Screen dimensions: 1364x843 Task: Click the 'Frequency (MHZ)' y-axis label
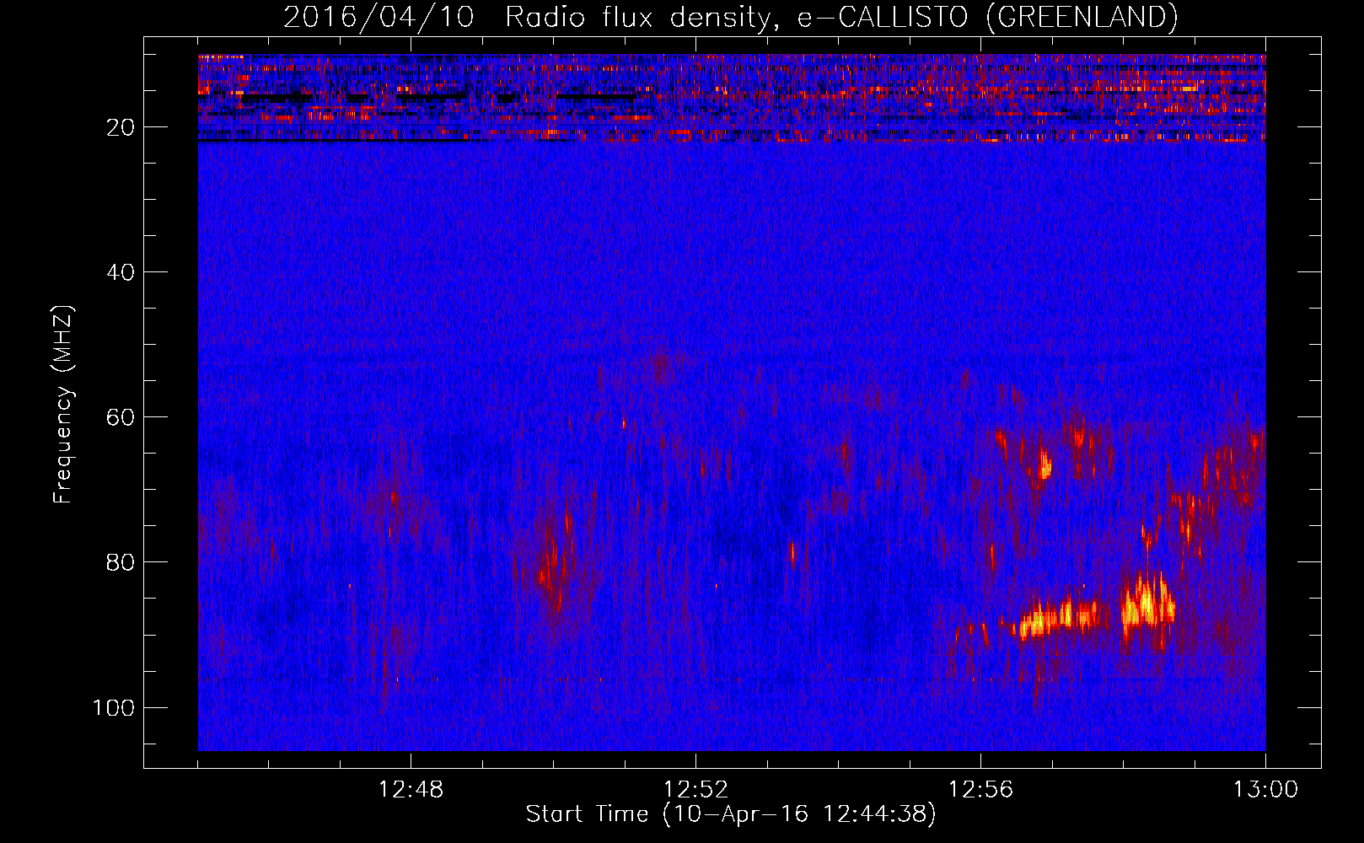pyautogui.click(x=63, y=405)
